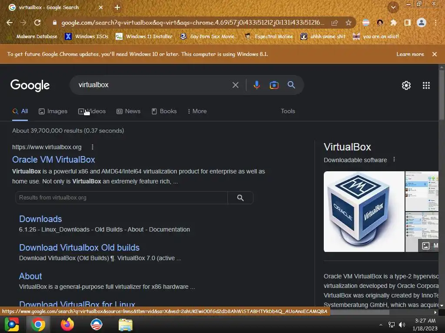Open the side panel icon

(407, 23)
